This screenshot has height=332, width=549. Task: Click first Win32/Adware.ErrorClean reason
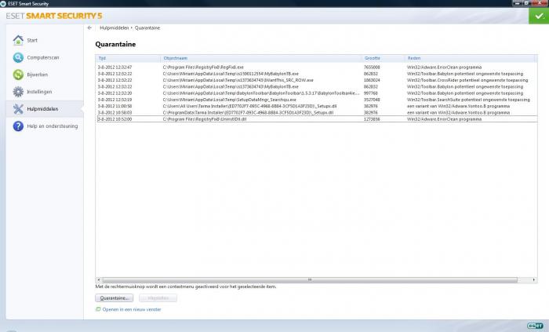click(445, 67)
